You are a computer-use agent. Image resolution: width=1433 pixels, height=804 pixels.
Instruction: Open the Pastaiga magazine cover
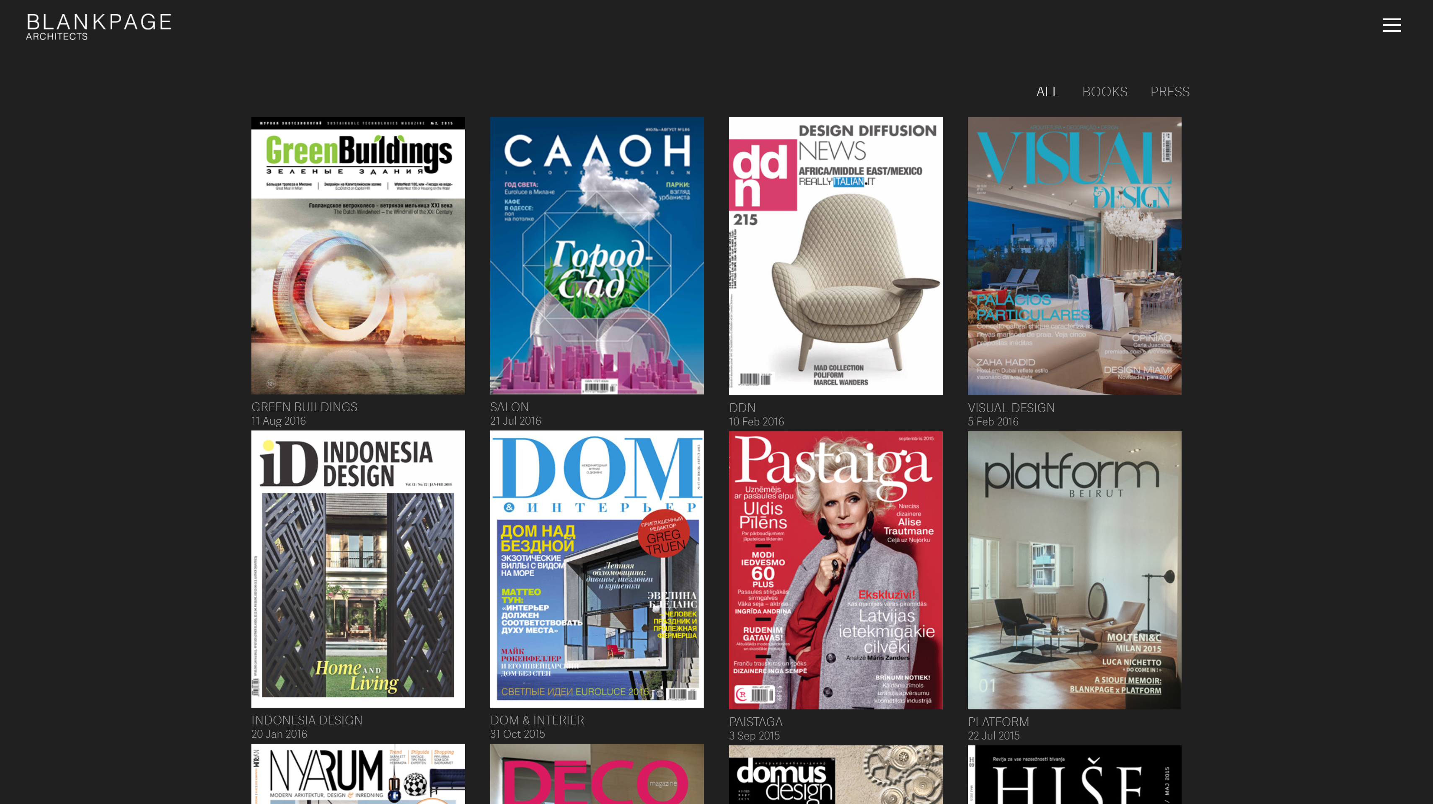pos(835,570)
